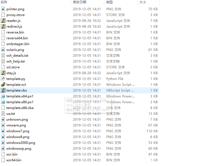Select the file name ssh_details.txt

(x=17, y=56)
